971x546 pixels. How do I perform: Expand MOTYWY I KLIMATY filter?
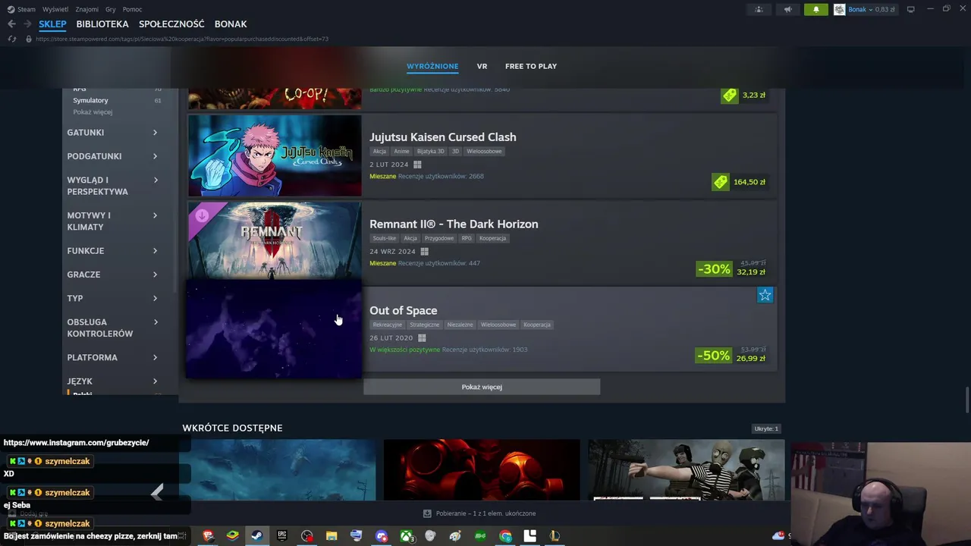click(x=112, y=221)
